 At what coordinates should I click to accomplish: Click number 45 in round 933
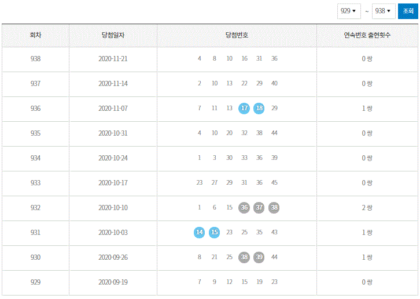click(x=274, y=182)
